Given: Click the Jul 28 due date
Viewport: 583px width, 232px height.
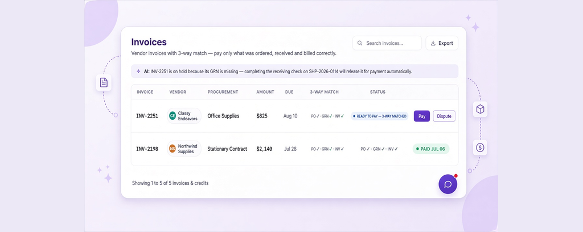Looking at the screenshot, I should [290, 149].
